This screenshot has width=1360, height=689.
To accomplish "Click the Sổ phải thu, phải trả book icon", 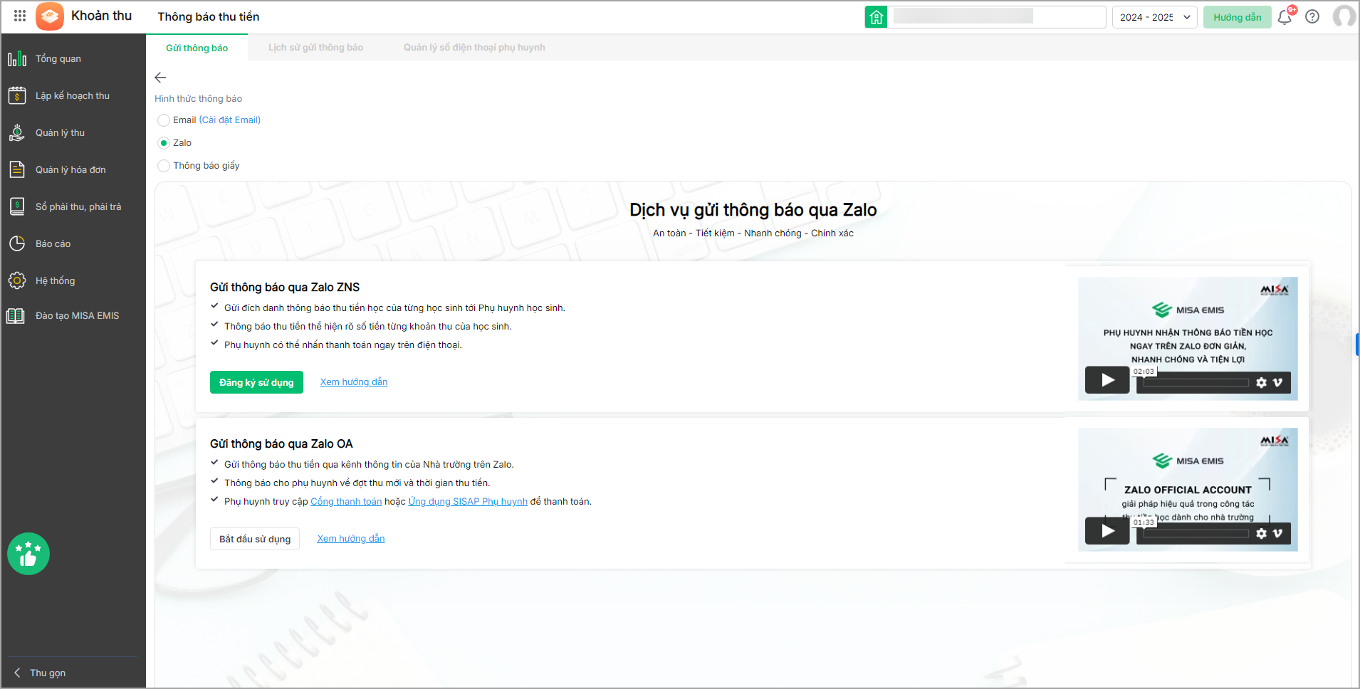I will click(x=17, y=206).
